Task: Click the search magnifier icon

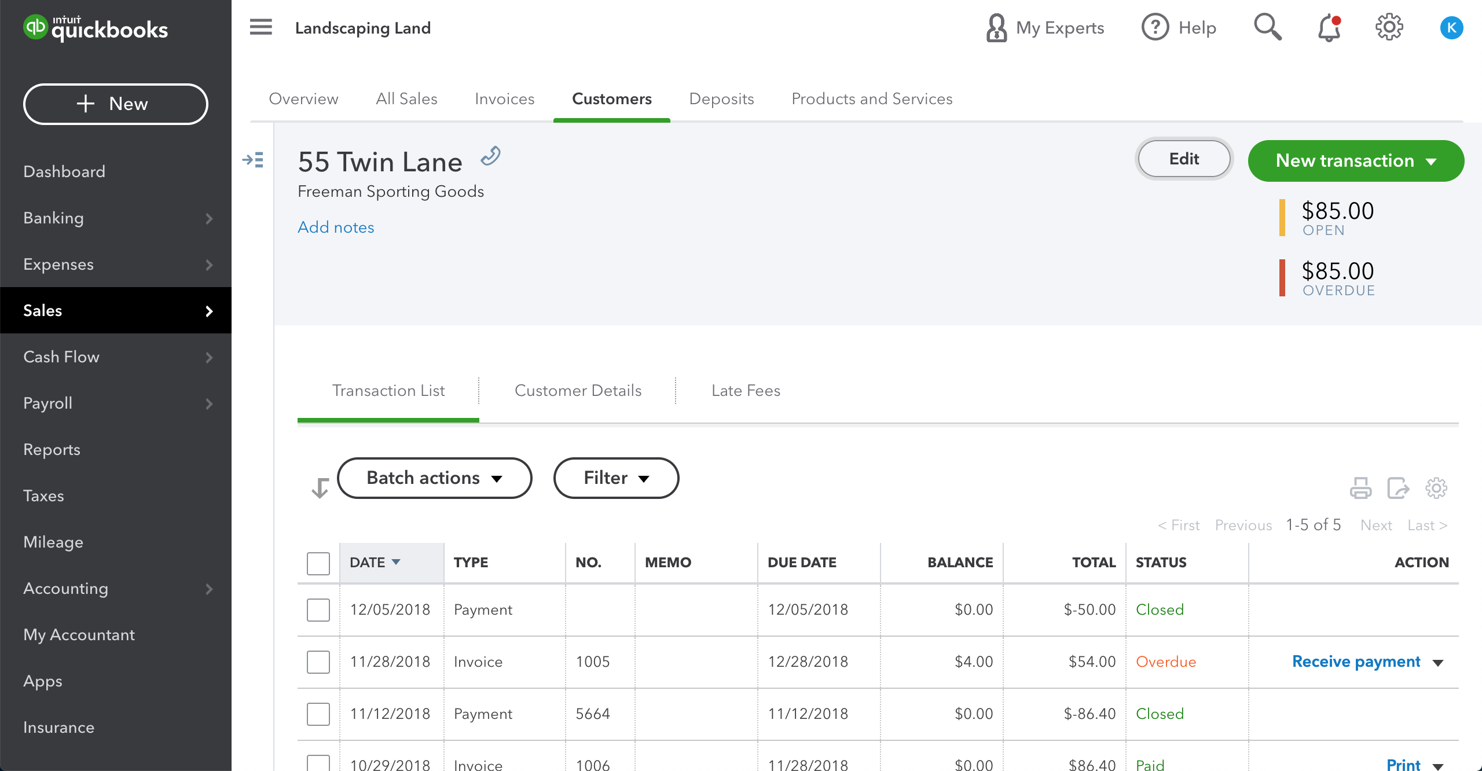Action: (x=1267, y=27)
